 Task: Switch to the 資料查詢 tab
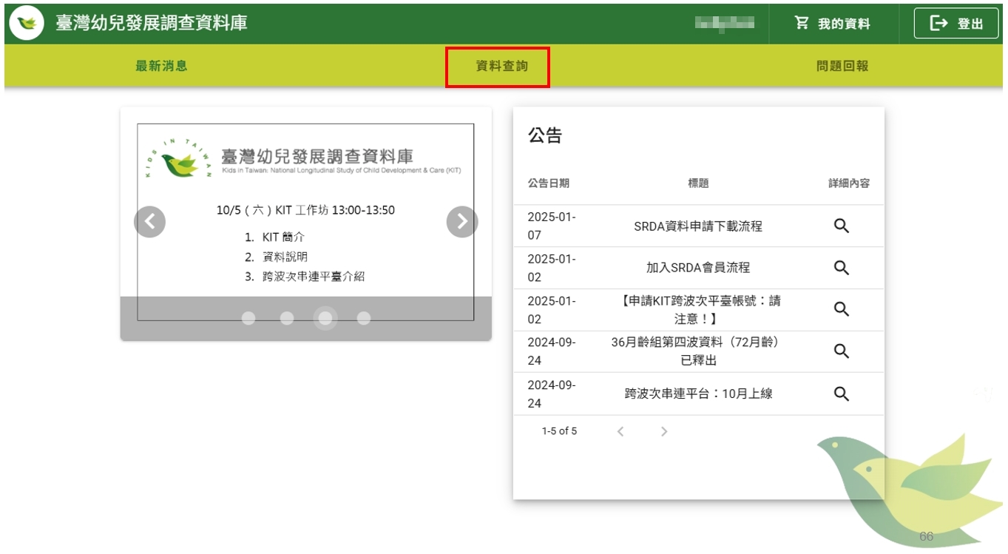pyautogui.click(x=501, y=67)
